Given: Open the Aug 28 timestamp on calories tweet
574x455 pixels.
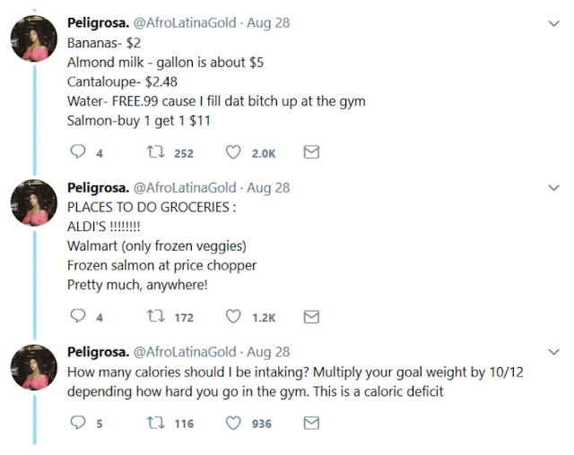Looking at the screenshot, I should click(268, 351).
